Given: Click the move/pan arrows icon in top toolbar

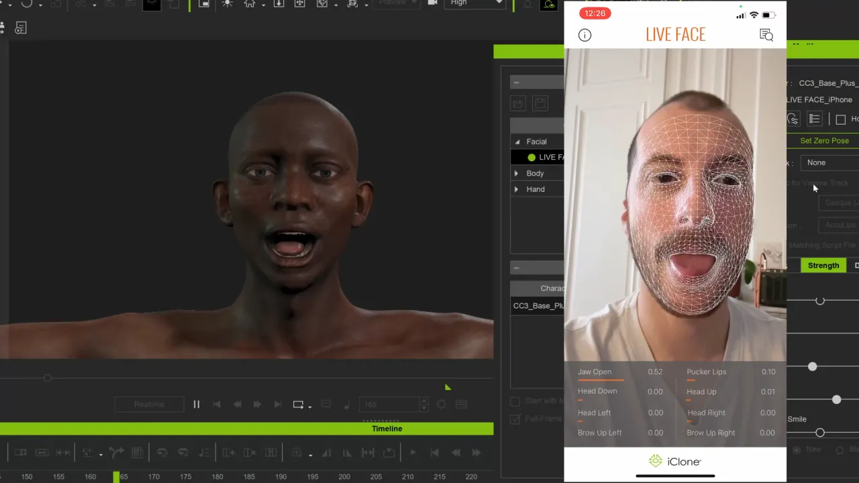Looking at the screenshot, I should [x=300, y=3].
